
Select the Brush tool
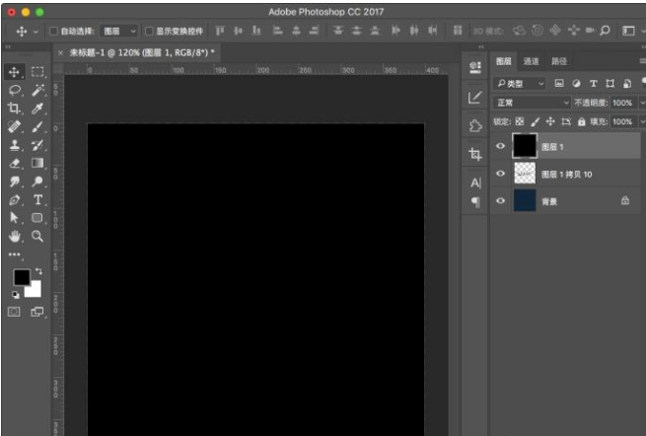click(x=37, y=127)
